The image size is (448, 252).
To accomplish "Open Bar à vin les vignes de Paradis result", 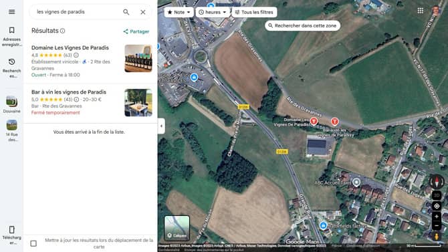I will 69,92.
